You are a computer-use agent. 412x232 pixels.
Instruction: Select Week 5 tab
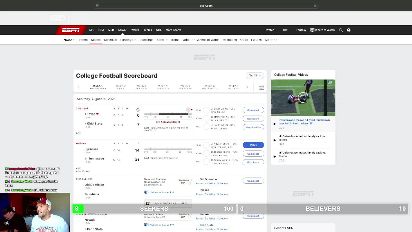tap(185, 87)
